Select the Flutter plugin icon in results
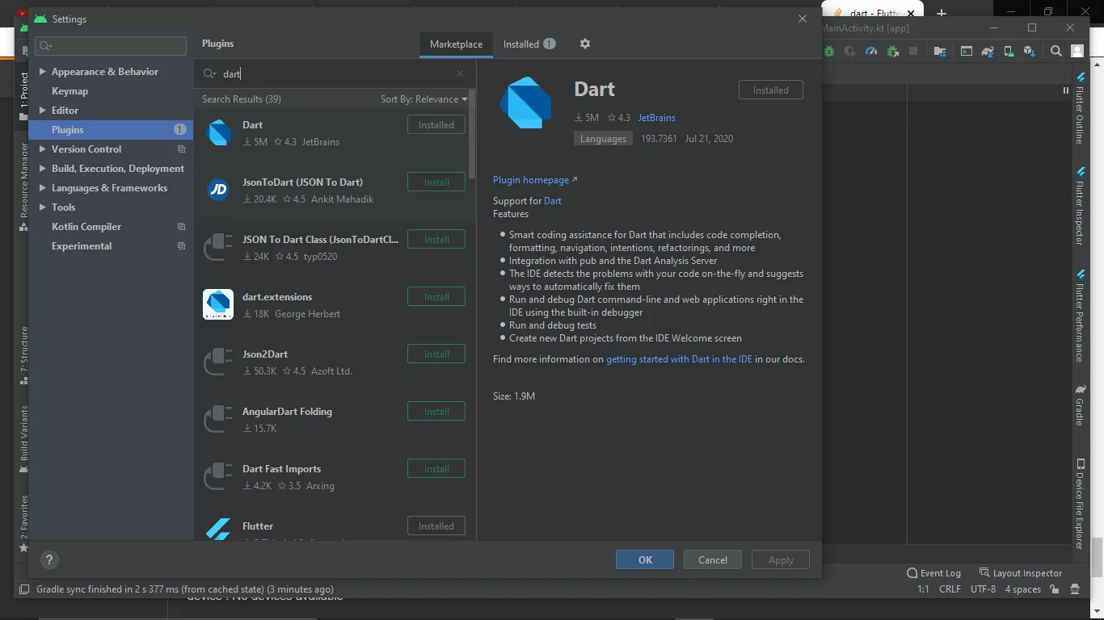The image size is (1104, 620). [218, 529]
